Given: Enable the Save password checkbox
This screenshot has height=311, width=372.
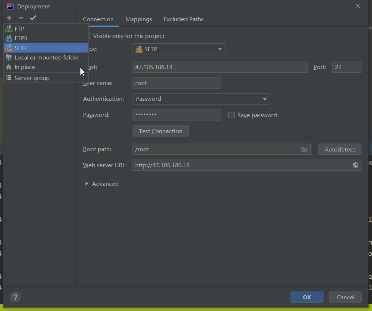Looking at the screenshot, I should [x=231, y=115].
